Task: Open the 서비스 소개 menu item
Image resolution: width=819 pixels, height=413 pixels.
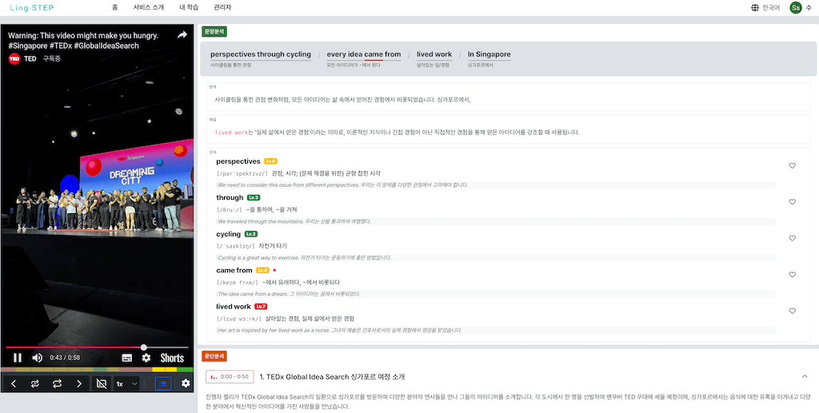Action: 150,7
